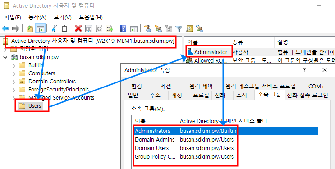Click the Domain Controllers OU folder icon

[22, 82]
